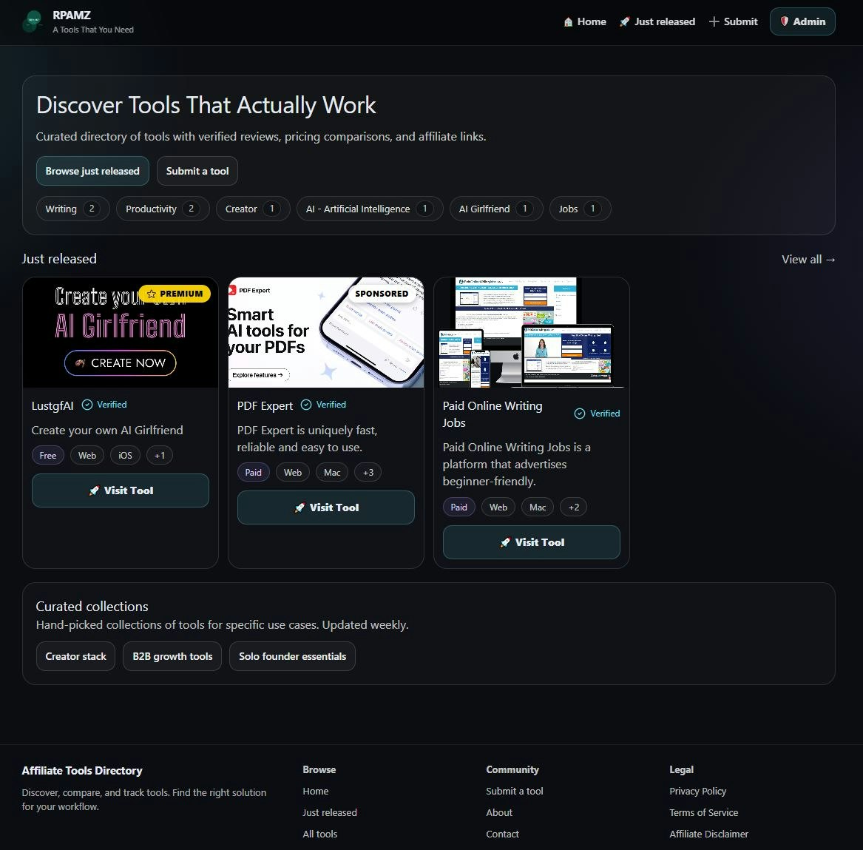
Task: Open the Submit nav item
Action: point(733,21)
